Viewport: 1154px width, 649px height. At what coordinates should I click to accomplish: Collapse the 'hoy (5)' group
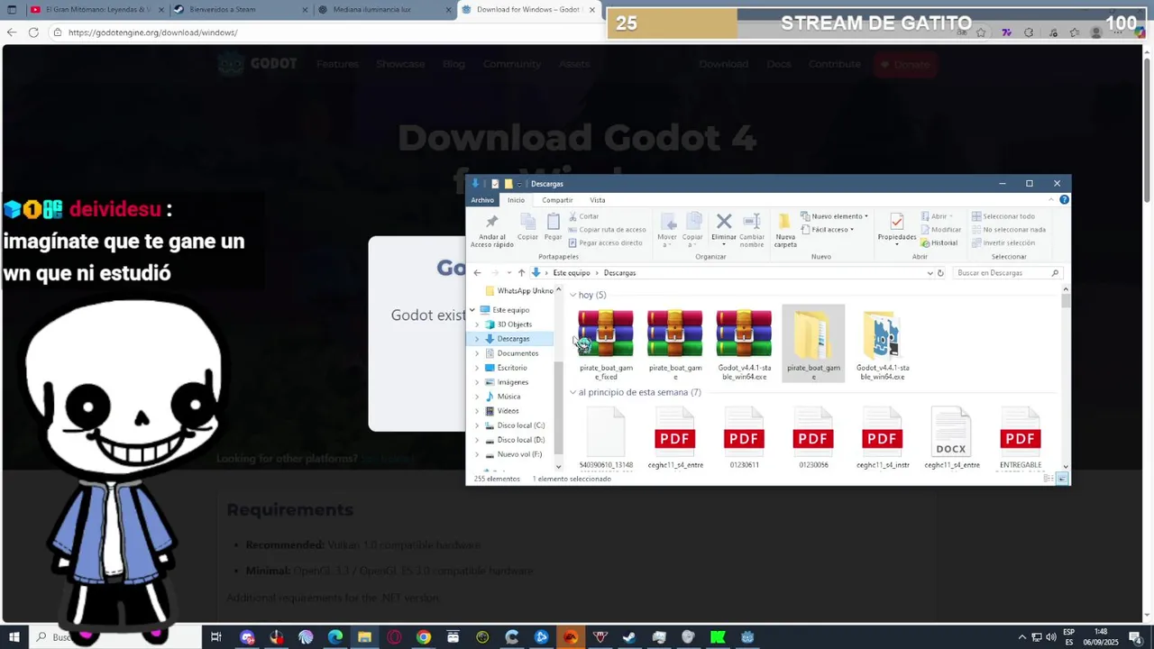(572, 295)
